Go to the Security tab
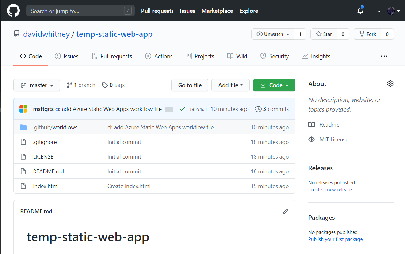This screenshot has width=405, height=254. 274,56
